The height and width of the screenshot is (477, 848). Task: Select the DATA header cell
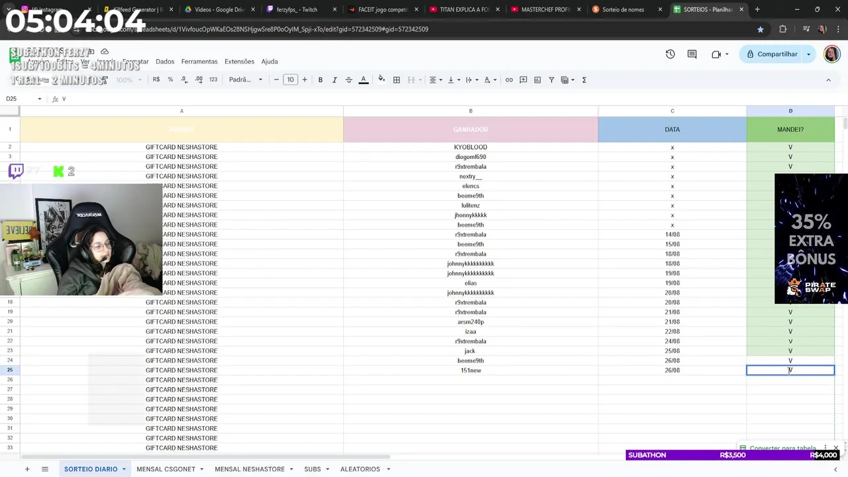(x=672, y=129)
